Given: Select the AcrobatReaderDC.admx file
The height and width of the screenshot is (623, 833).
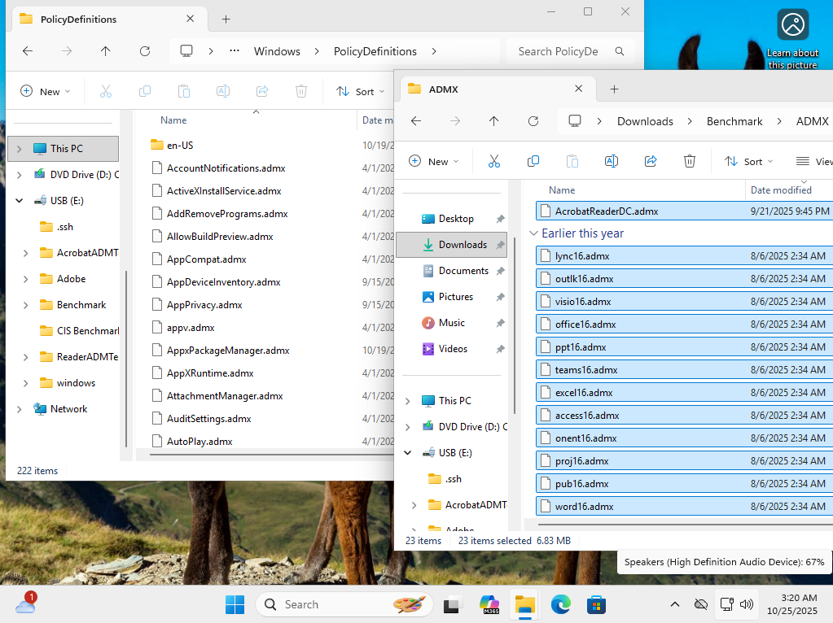Looking at the screenshot, I should tap(607, 211).
